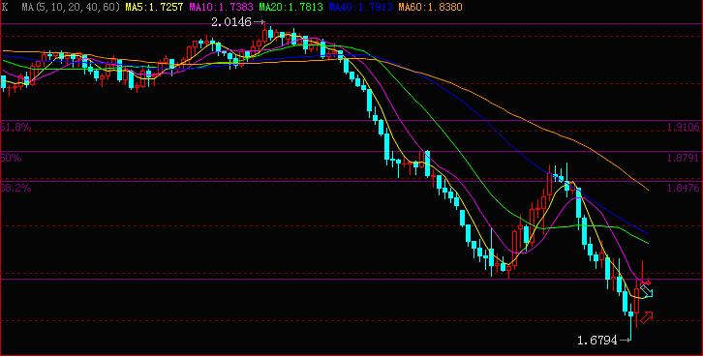Click the 1.8476 price level value

[684, 188]
